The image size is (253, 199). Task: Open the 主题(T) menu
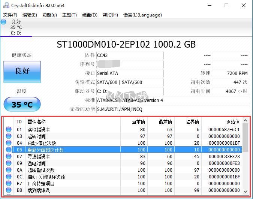[69, 15]
